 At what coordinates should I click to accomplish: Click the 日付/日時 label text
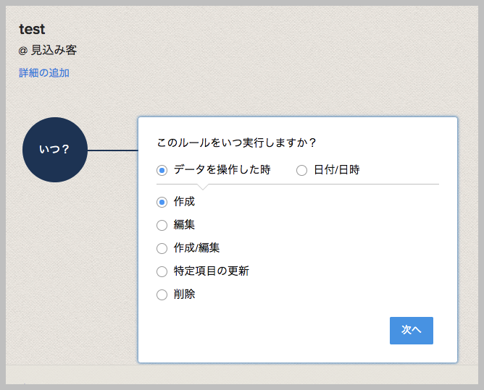(x=336, y=171)
